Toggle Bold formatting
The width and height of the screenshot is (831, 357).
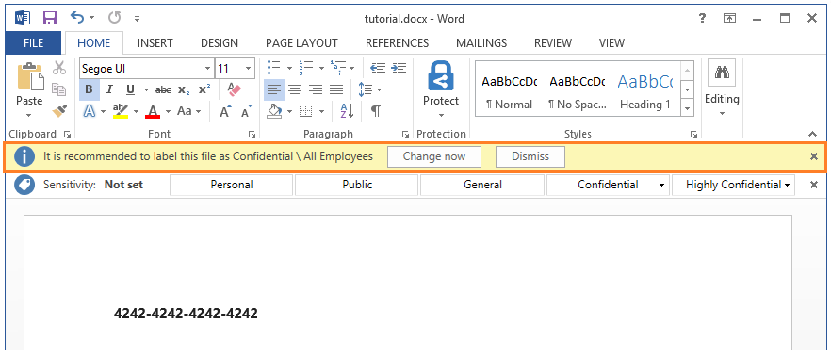pos(89,89)
